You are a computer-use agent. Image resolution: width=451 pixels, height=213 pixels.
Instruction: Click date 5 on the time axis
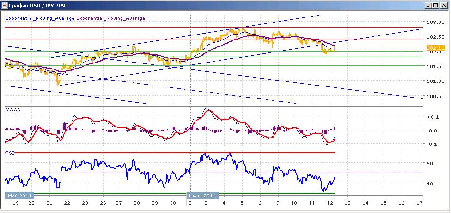[x=242, y=203]
